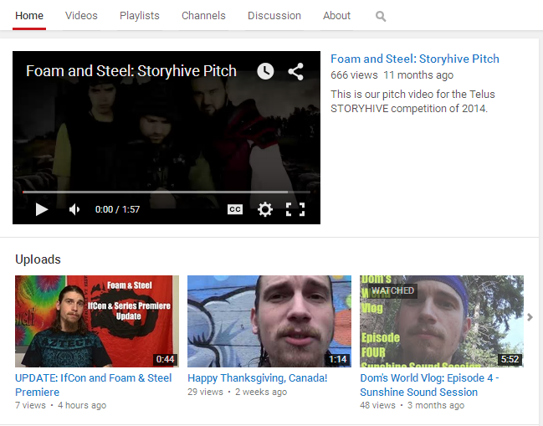
Task: Click '29 views' under Happy Thanksgiving
Action: (205, 392)
